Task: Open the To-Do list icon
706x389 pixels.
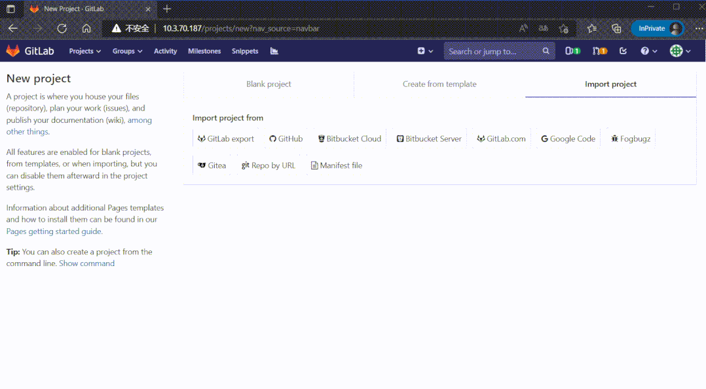Action: click(x=623, y=51)
